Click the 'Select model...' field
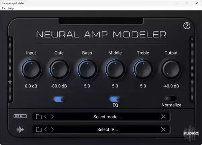The image size is (202, 145). (101, 117)
